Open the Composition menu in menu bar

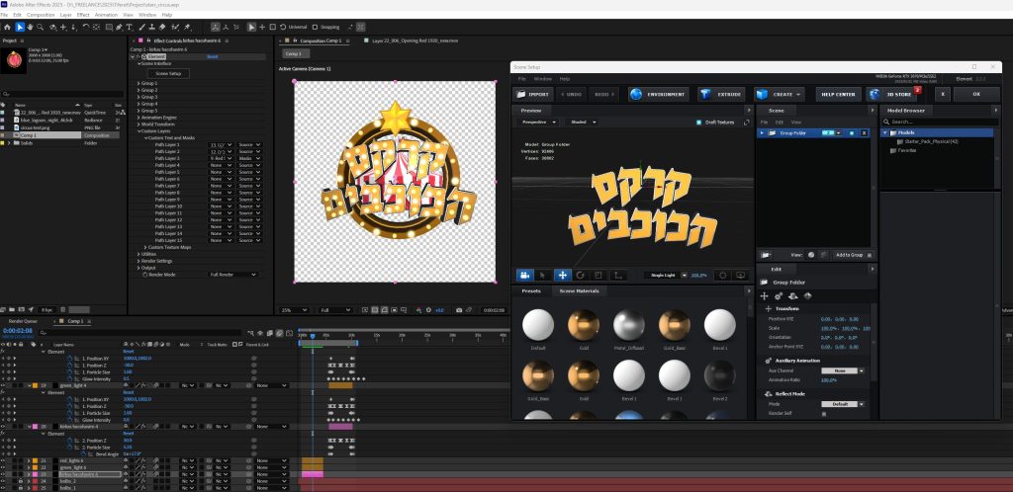[x=41, y=15]
